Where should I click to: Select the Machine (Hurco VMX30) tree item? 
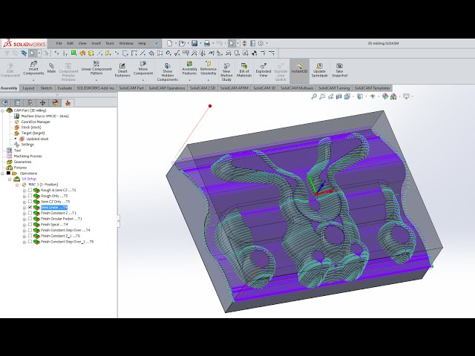coord(45,116)
